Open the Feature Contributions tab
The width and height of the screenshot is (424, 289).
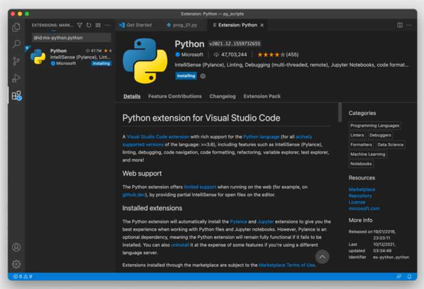tap(175, 96)
